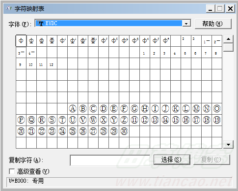This screenshot has height=191, width=238.
Task: Select circled letter S character
Action: tap(52, 120)
